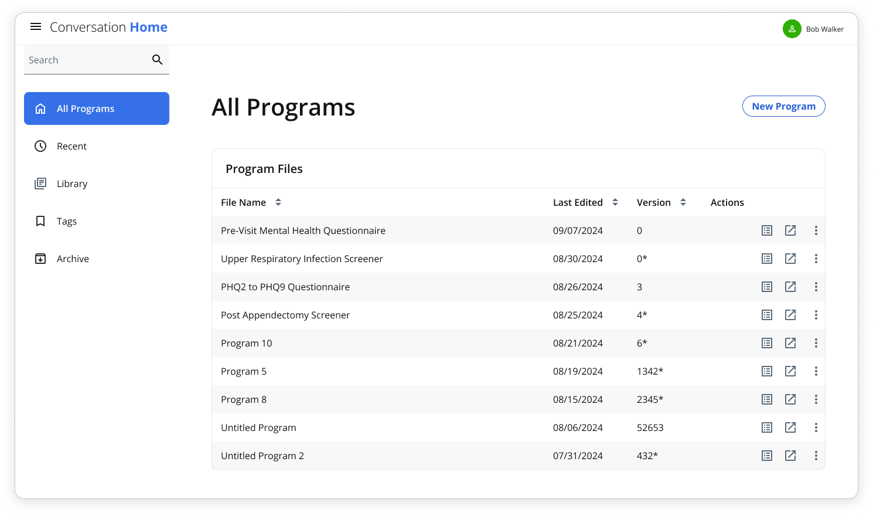Click the Program 8 file name
The width and height of the screenshot is (873, 516).
[244, 399]
